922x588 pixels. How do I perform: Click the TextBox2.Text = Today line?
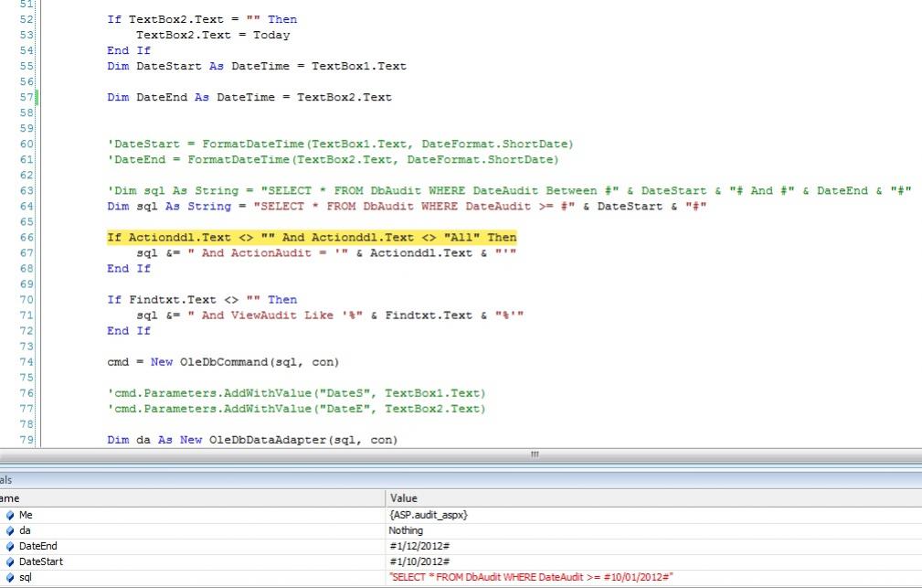(x=213, y=35)
